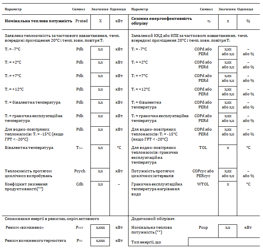This screenshot has width=263, height=249.
Task: Click 'Pdh' in the Tj = +2°C row
Action: tap(80, 62)
